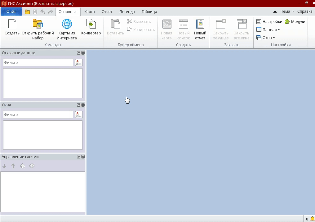Viewport: 315px width, 222px height.
Task: Undock the Окна panel
Action: [x=78, y=105]
